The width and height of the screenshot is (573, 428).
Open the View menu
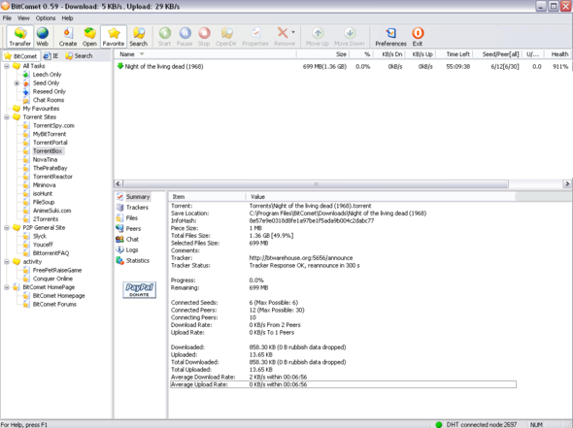[x=23, y=17]
